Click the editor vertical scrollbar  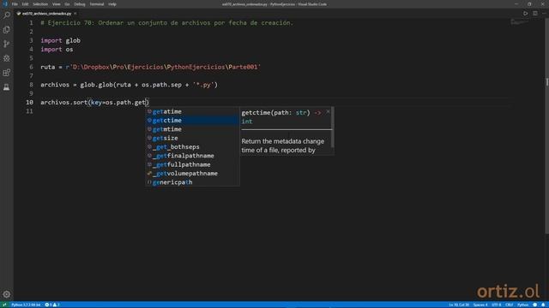pos(547,126)
